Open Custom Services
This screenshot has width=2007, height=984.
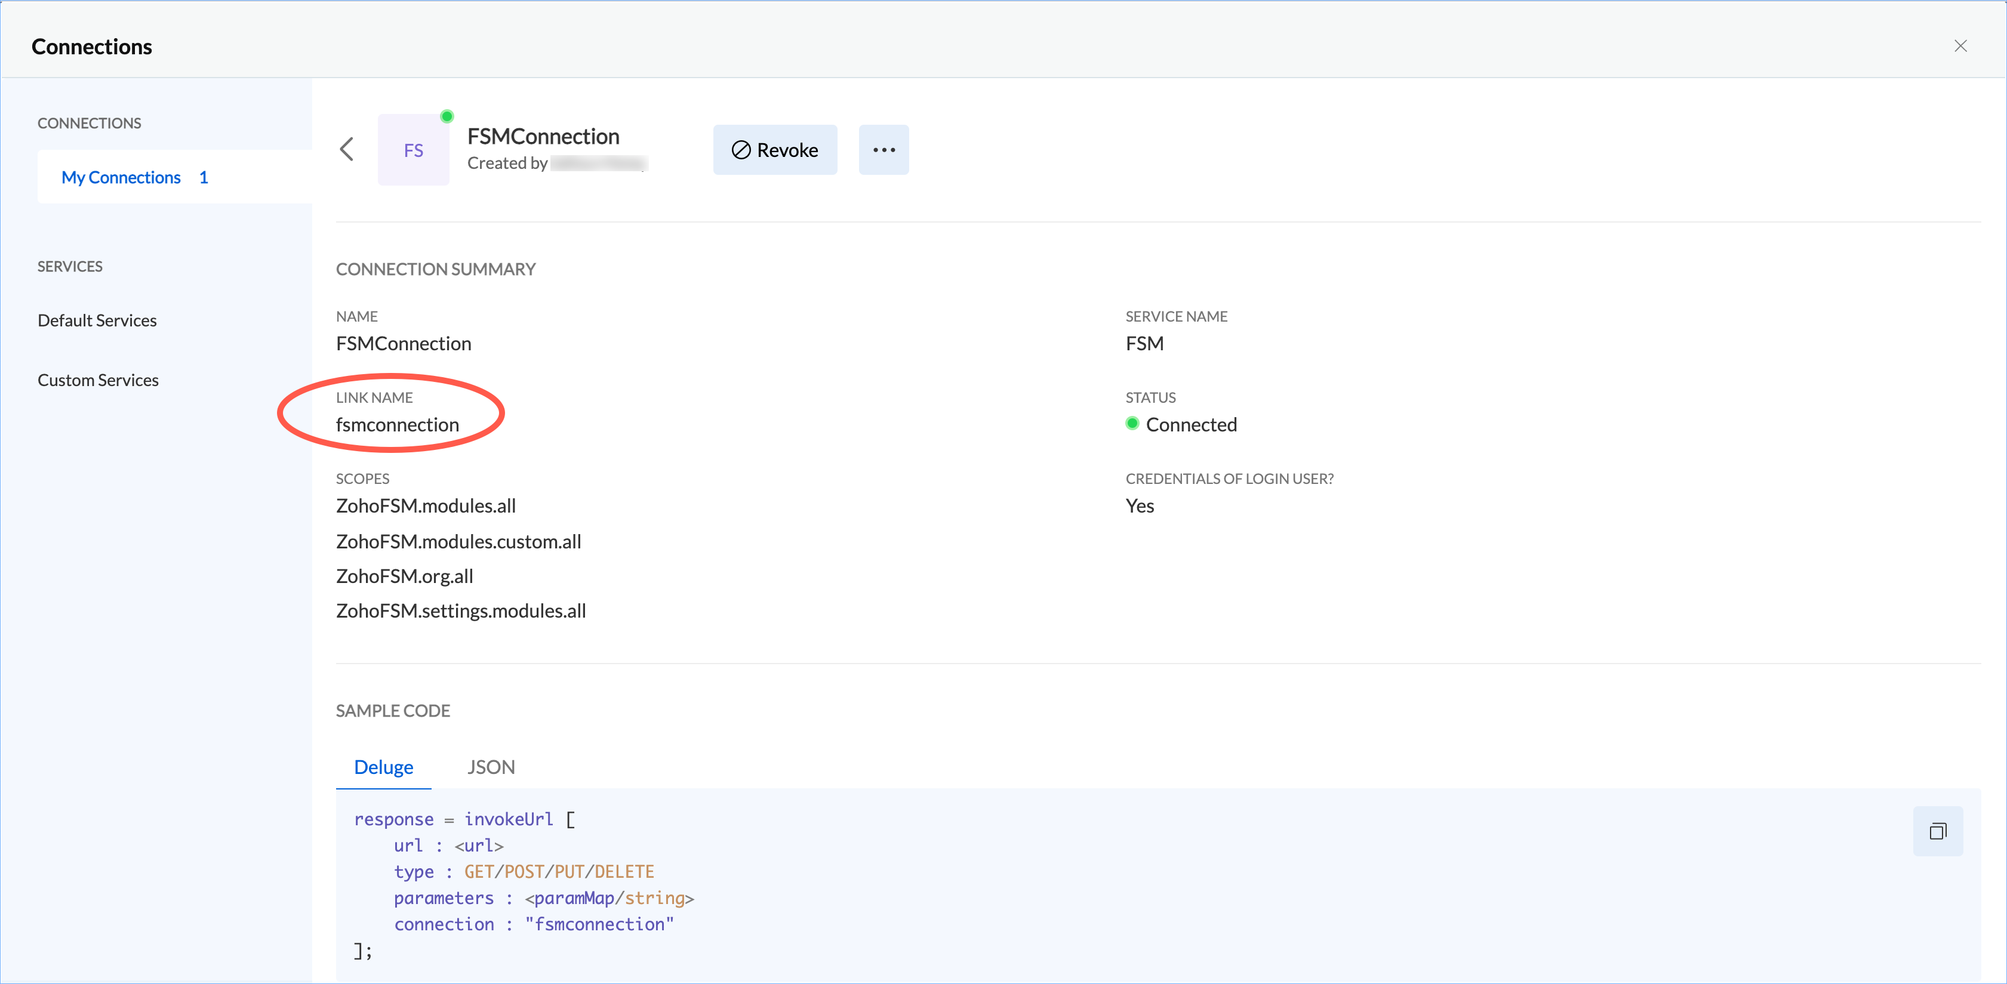(98, 380)
